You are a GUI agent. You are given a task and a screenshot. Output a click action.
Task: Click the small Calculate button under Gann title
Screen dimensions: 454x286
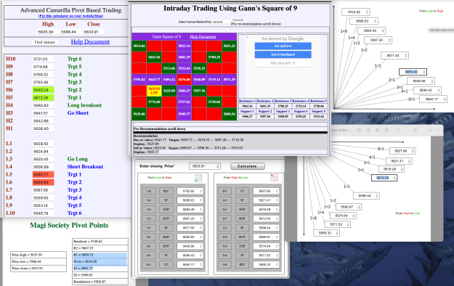click(x=238, y=20)
